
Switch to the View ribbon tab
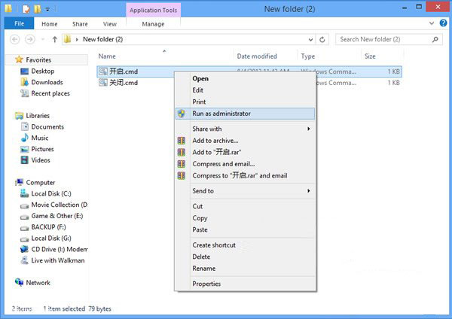pyautogui.click(x=110, y=24)
